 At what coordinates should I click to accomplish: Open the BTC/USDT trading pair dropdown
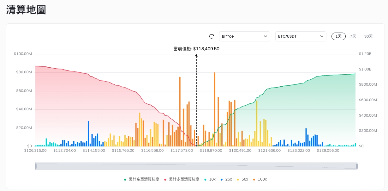(301, 36)
